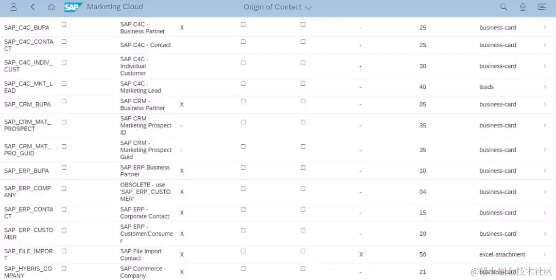Click priority value 05 in SAP_CRM_BUPA row
Viewport: 556px width, 280px height.
(423, 104)
